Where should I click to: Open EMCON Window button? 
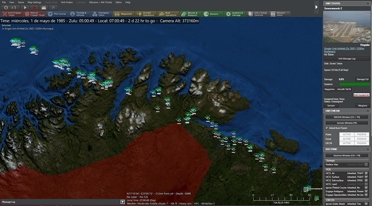347,117
